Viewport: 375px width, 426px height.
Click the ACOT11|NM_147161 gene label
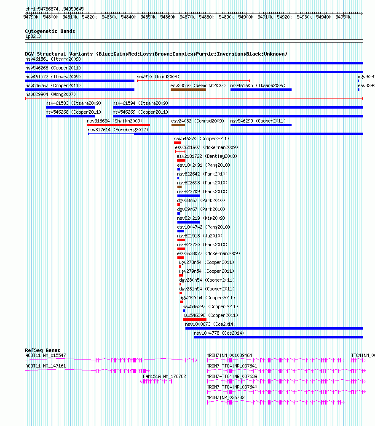[x=46, y=366]
